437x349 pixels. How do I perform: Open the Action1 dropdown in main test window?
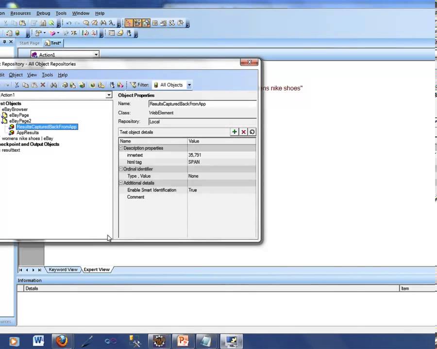(x=96, y=55)
